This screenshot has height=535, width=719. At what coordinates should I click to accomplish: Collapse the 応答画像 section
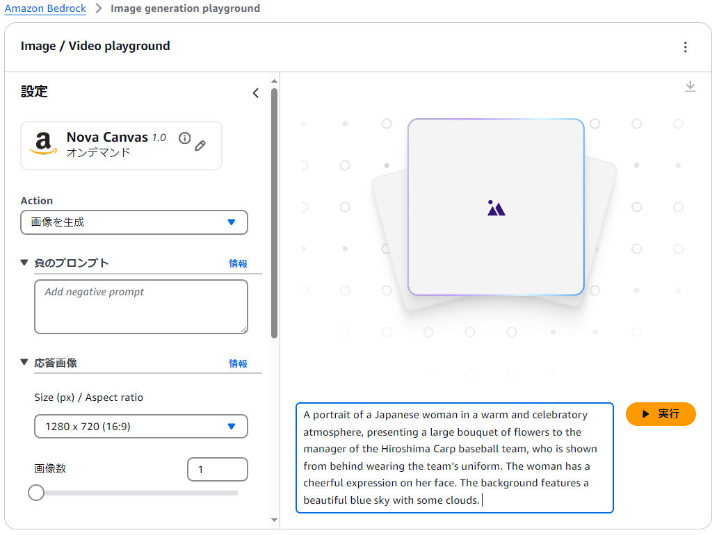(24, 362)
